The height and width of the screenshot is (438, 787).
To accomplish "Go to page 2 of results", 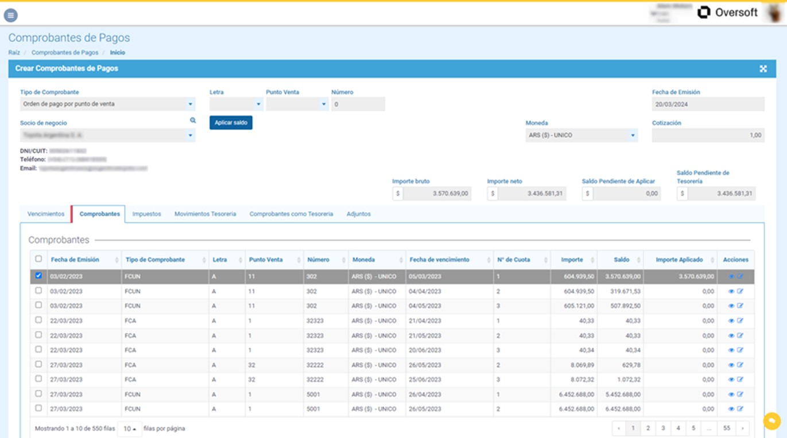I will tap(648, 428).
